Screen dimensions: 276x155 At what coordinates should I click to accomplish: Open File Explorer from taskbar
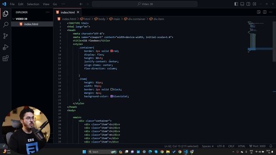[x=168, y=152]
